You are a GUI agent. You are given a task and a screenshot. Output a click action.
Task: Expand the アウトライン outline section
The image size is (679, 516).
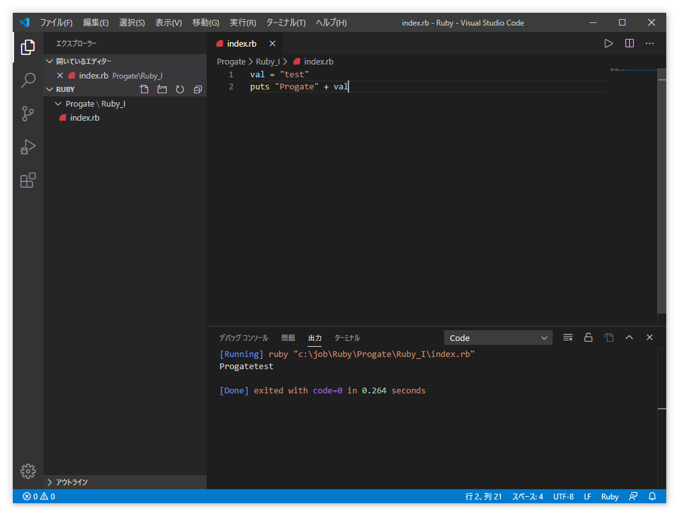71,482
